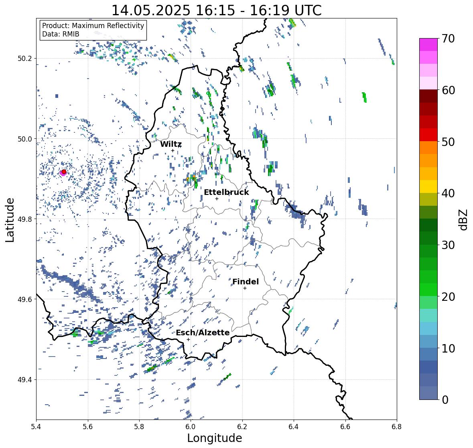Click the 'Latitude' axis label
This screenshot has width=473, height=448.
10,220
